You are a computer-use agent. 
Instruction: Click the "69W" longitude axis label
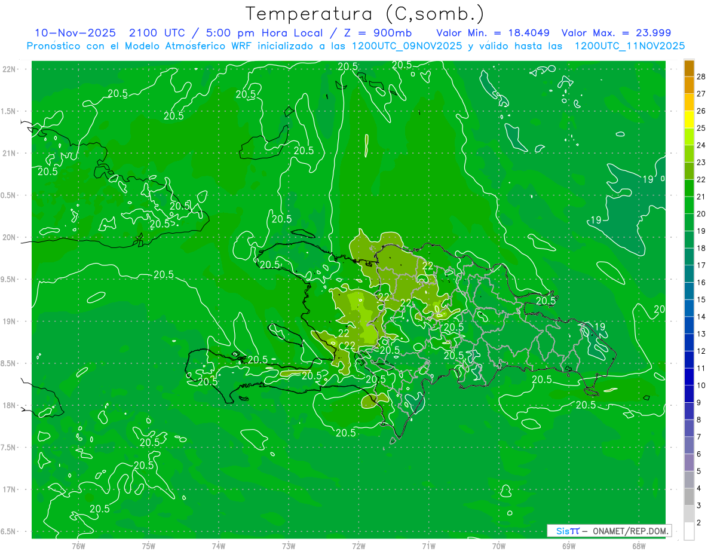569,546
